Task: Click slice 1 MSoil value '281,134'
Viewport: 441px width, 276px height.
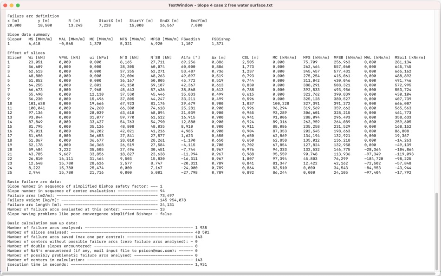Action: pos(403,62)
